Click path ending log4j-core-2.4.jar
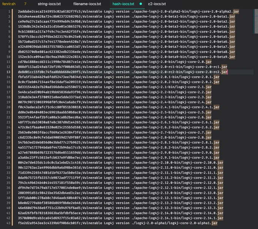258x229 pixels. [x=171, y=102]
